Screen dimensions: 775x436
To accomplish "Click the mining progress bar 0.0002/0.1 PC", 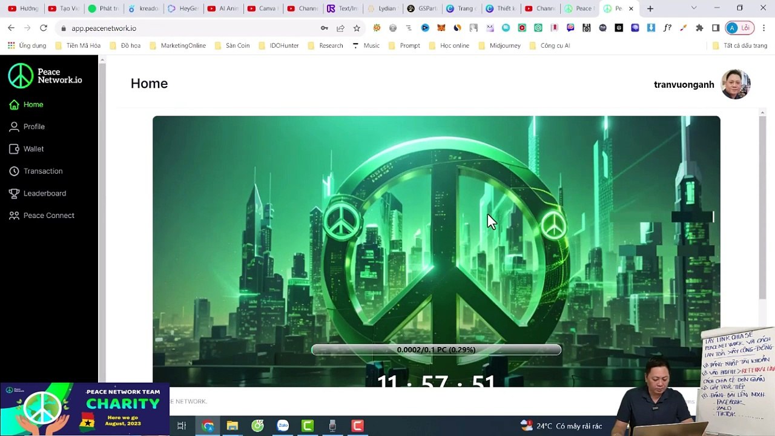I will (436, 349).
